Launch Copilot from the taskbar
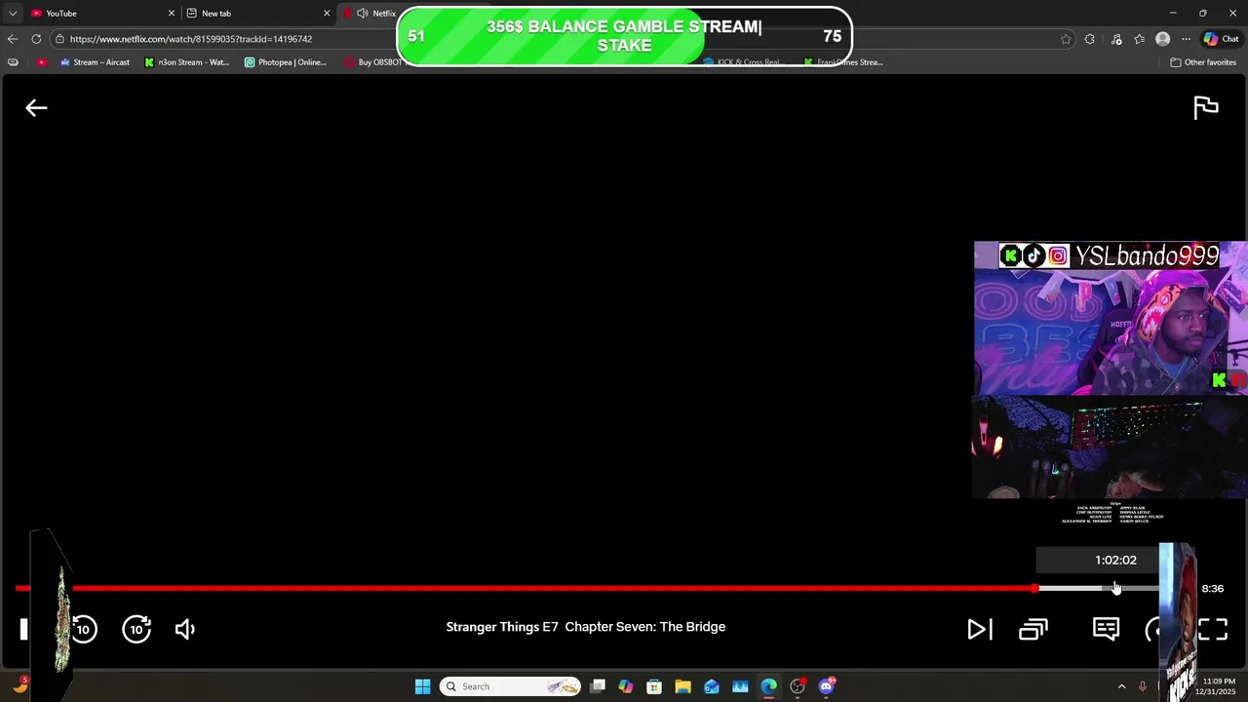The width and height of the screenshot is (1248, 702). click(x=626, y=686)
